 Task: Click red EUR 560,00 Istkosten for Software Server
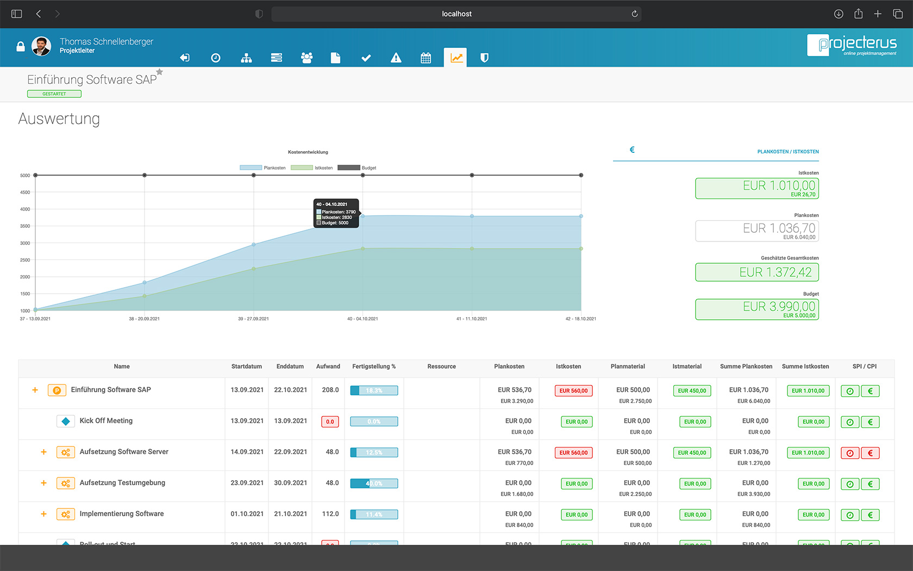click(573, 452)
